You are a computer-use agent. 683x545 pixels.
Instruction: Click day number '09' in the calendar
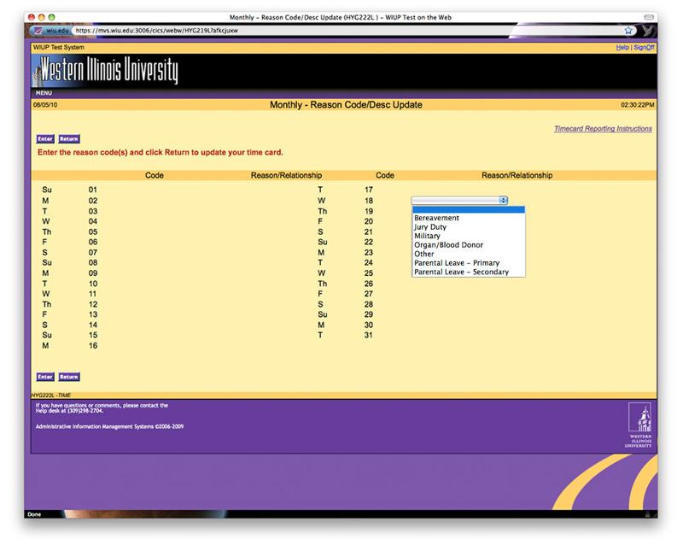tap(93, 273)
